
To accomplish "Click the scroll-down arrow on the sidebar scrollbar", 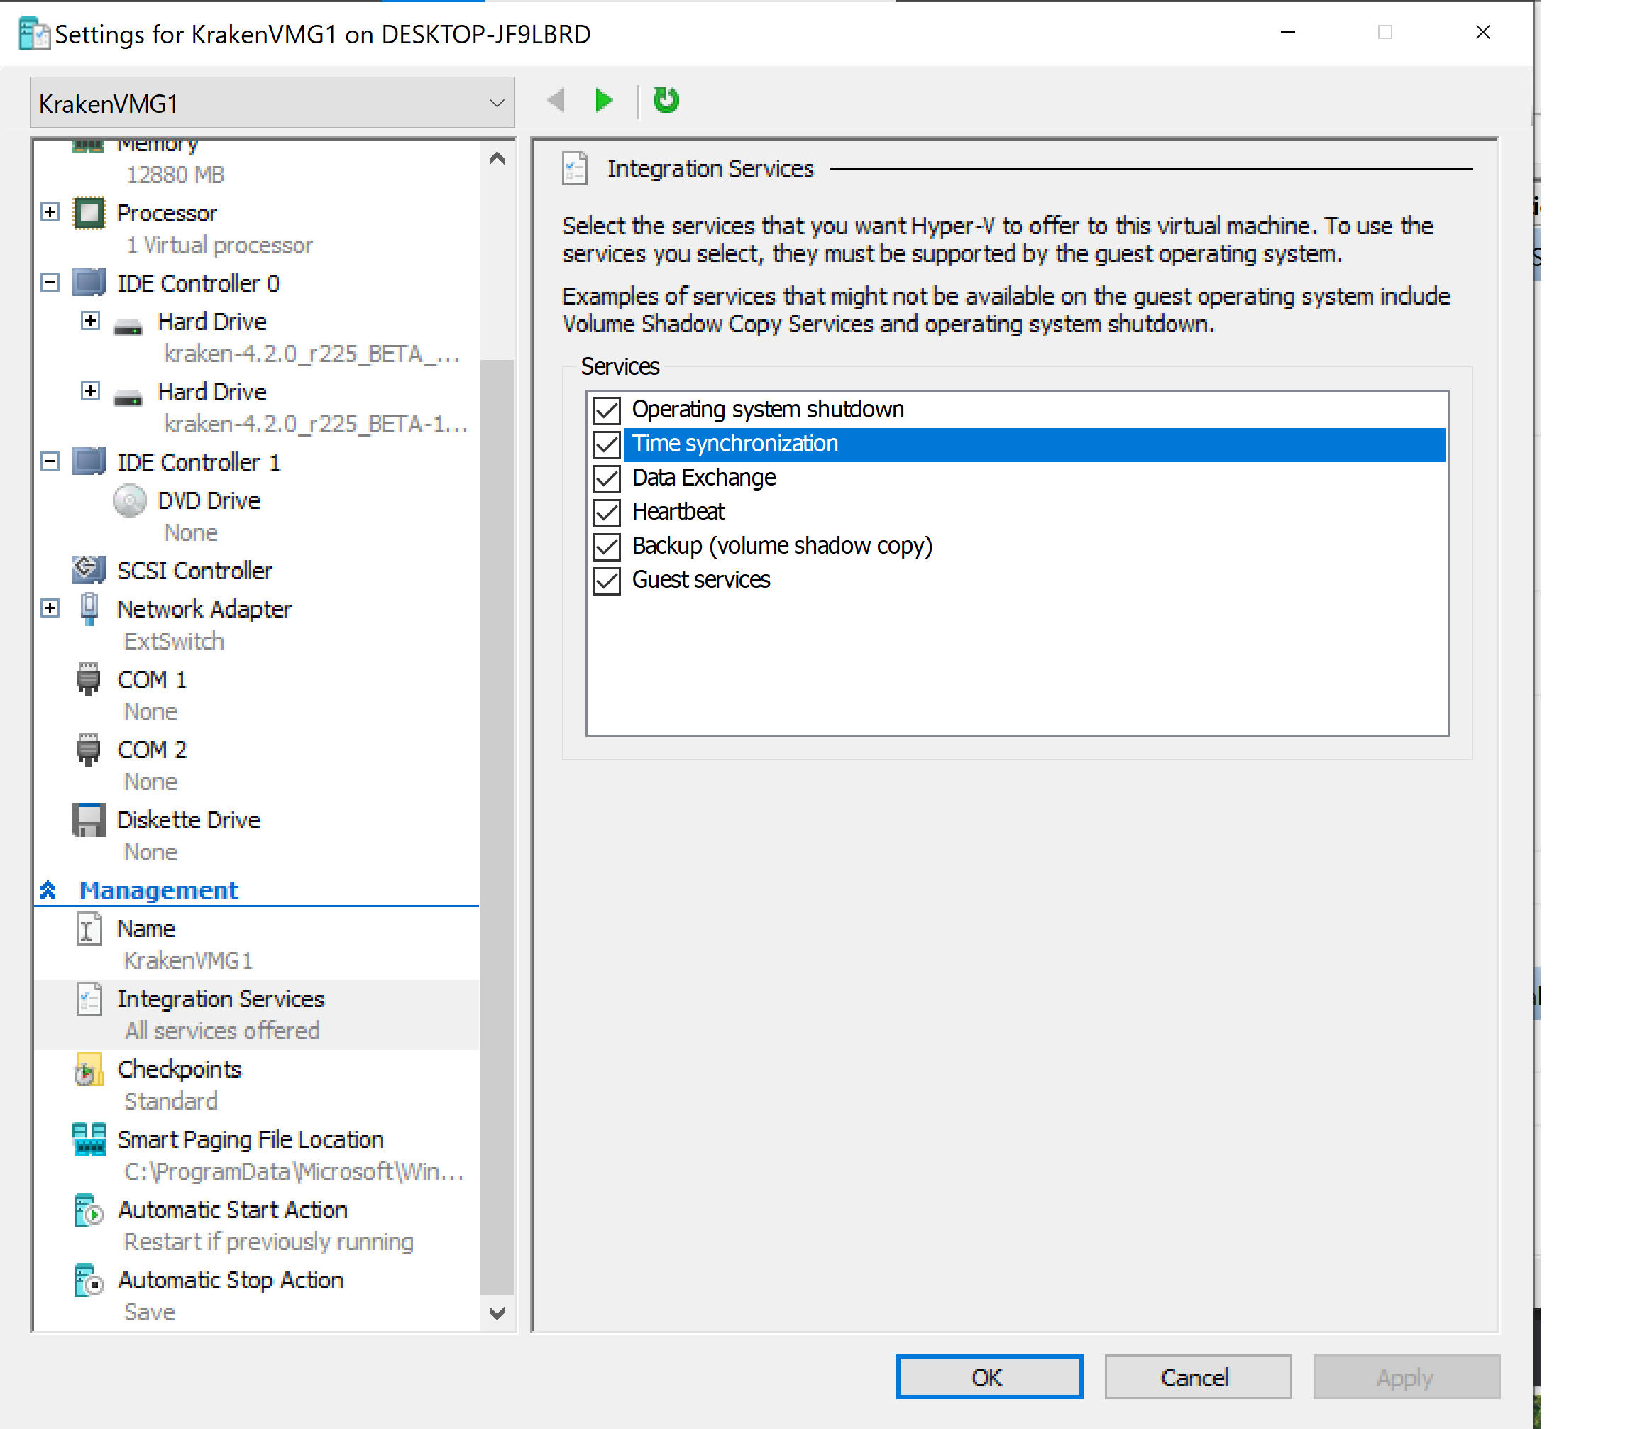I will [x=497, y=1313].
